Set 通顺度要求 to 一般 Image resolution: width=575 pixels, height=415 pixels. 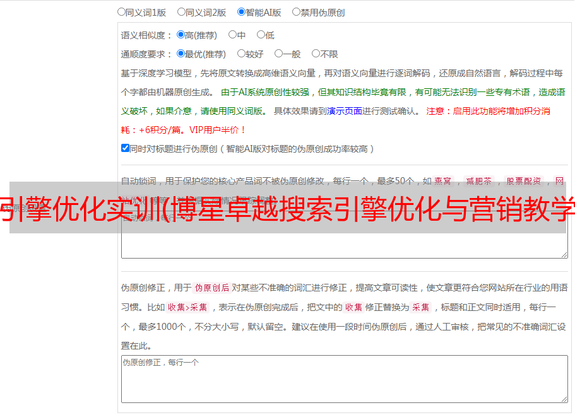coord(279,54)
